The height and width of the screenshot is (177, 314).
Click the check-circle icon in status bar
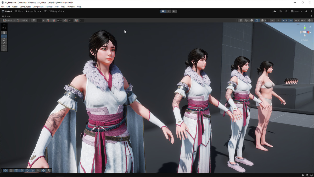point(311,175)
